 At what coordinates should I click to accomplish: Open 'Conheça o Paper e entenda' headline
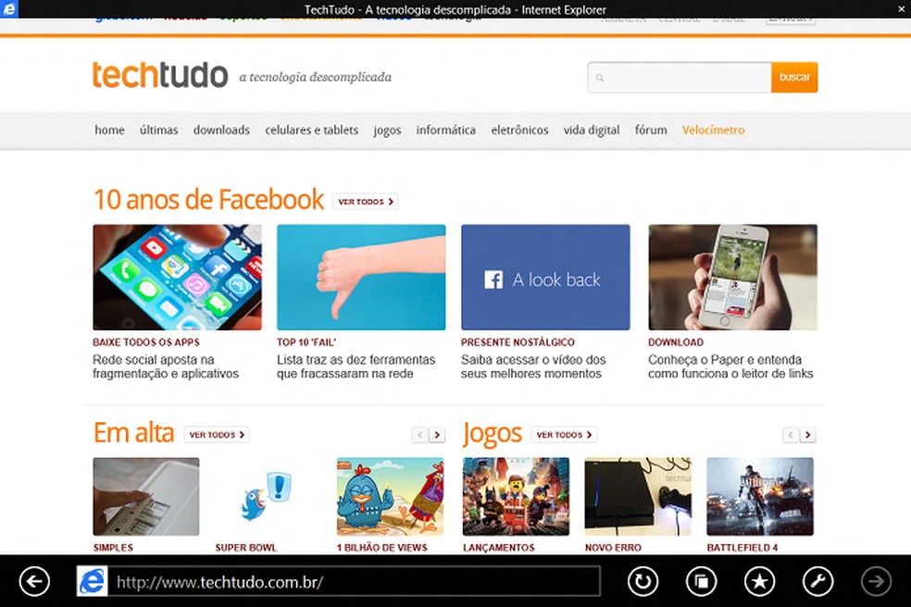(x=730, y=366)
